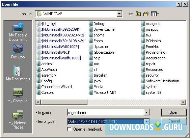Select Registration folder name
The image size is (190, 138).
click(156, 58)
